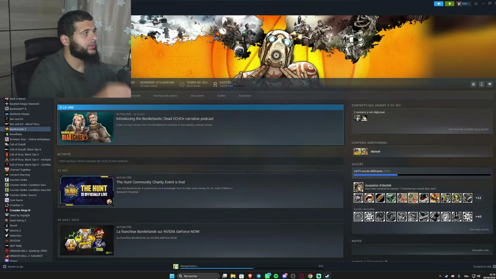
Task: Show game info via the info icon
Action: [482, 84]
